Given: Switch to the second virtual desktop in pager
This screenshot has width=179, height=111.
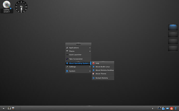Looking at the screenshot, I should (173, 35).
